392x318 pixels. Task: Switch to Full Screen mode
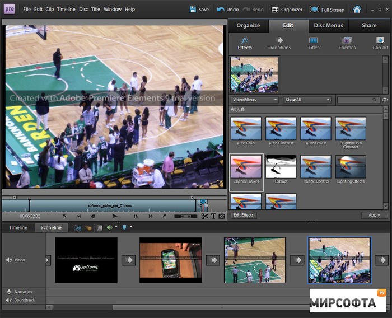327,10
